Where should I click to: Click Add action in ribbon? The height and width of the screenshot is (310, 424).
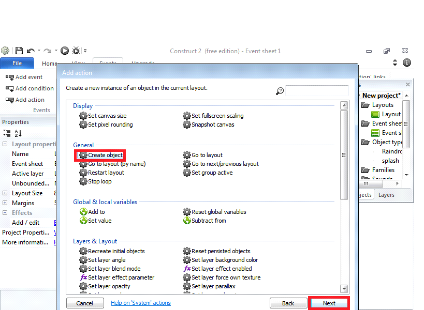[x=25, y=100]
